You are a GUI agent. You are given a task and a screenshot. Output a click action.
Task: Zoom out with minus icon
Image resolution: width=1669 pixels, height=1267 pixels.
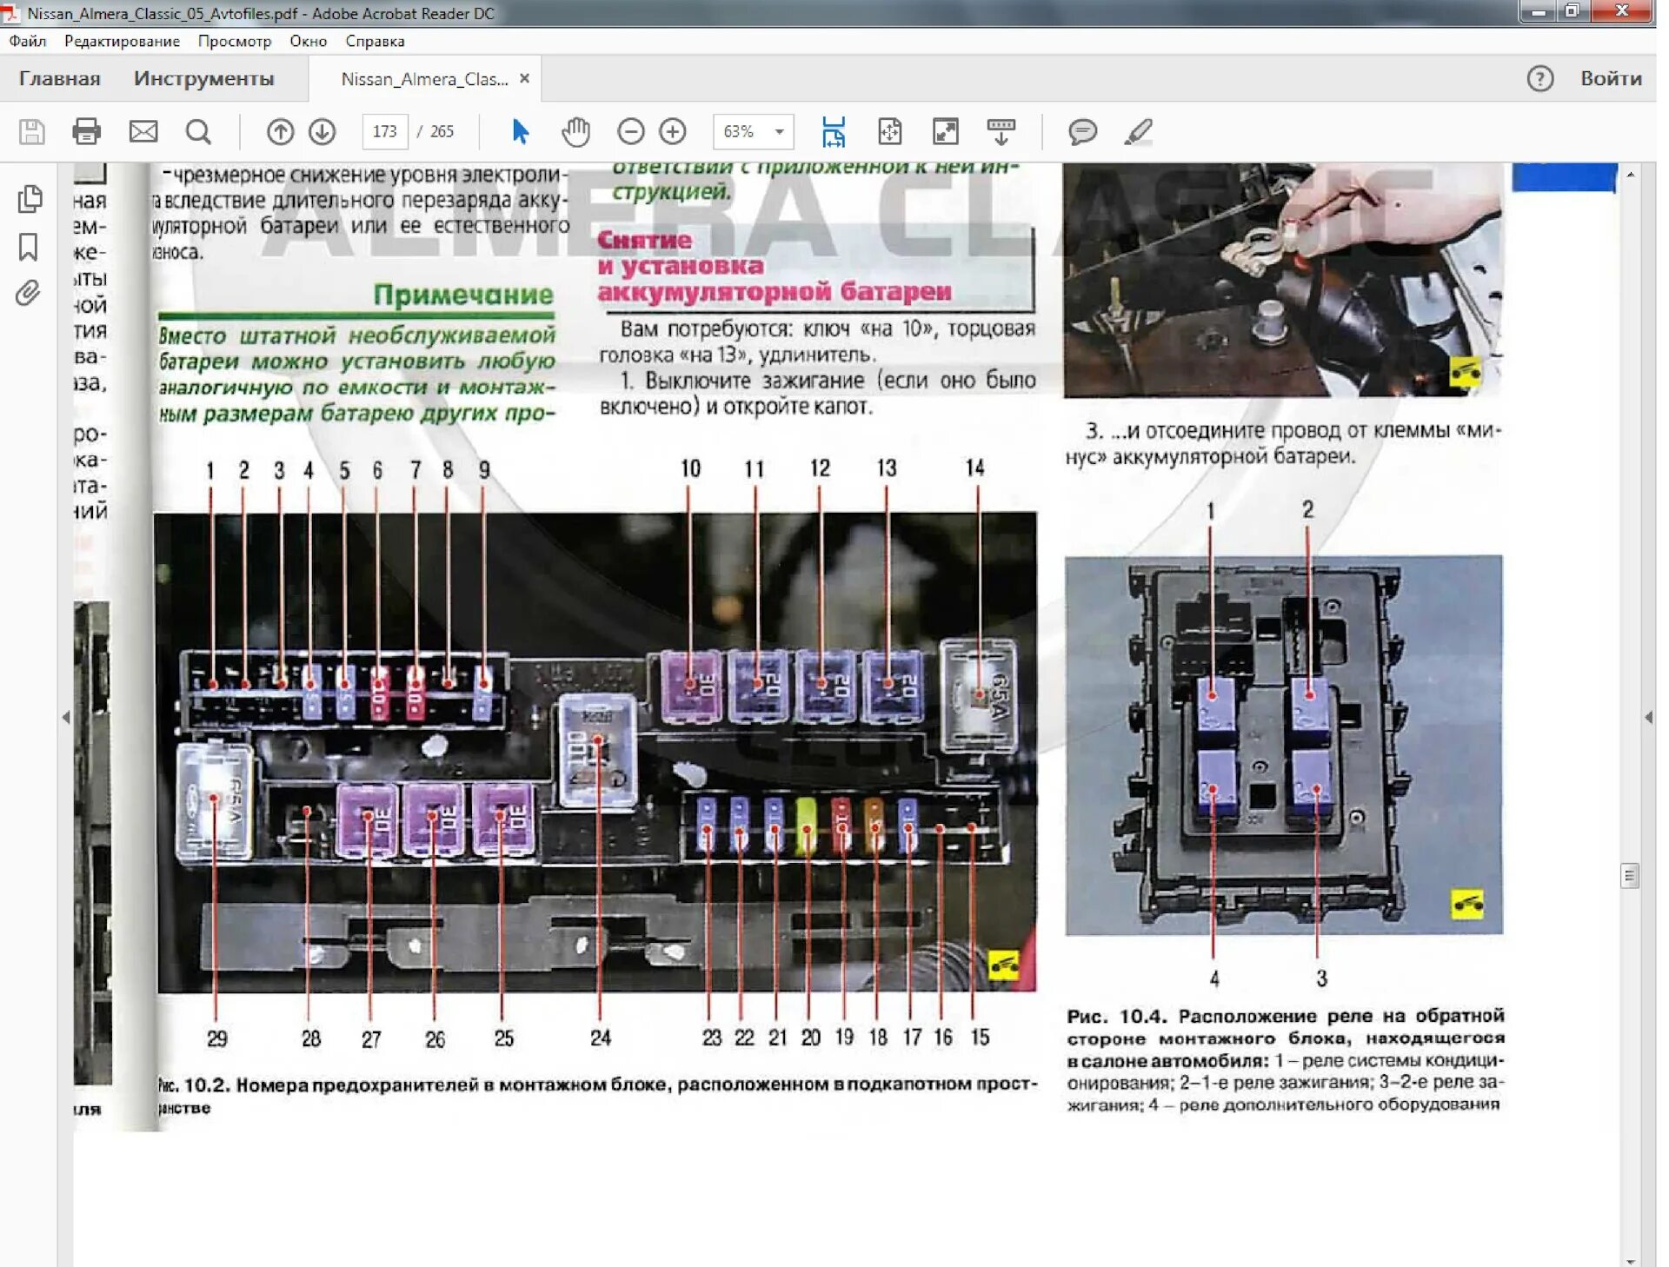[631, 132]
